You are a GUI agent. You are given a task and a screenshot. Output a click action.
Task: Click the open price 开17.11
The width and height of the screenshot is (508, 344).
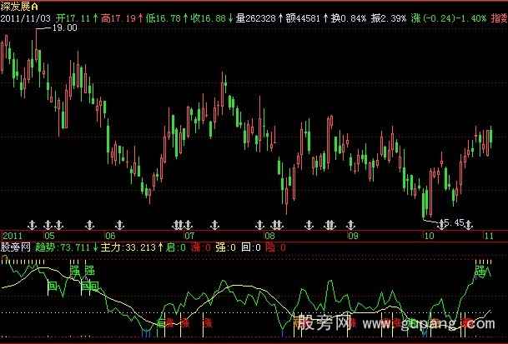pos(73,18)
